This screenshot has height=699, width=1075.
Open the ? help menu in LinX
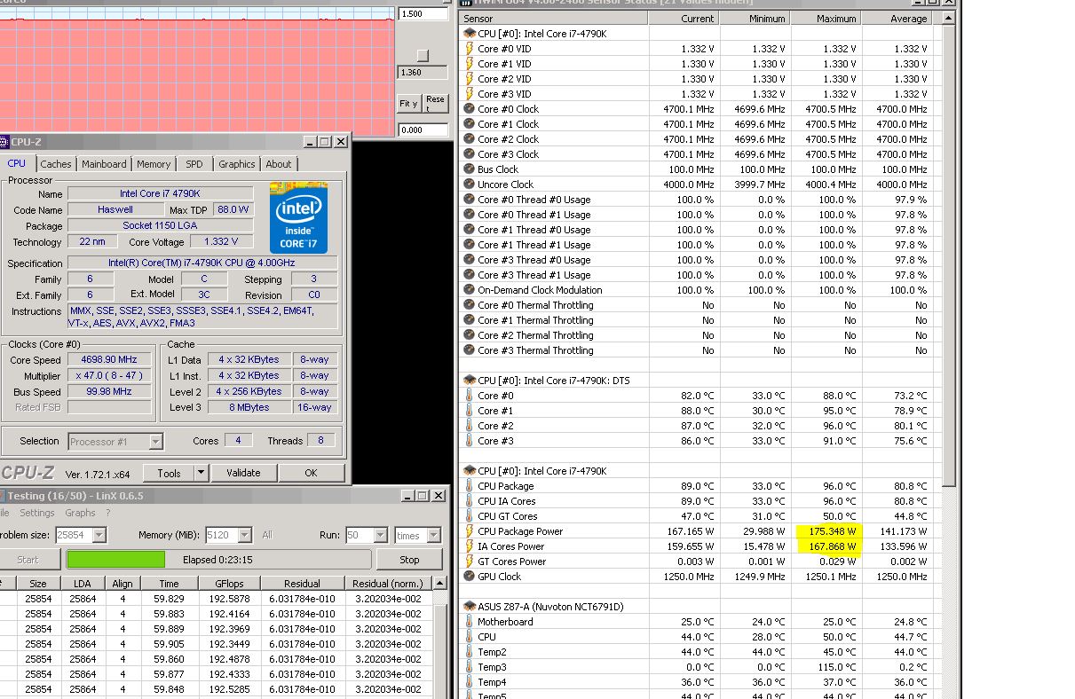pos(108,513)
